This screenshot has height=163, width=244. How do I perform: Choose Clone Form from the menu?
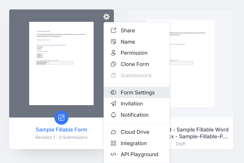[x=135, y=64]
